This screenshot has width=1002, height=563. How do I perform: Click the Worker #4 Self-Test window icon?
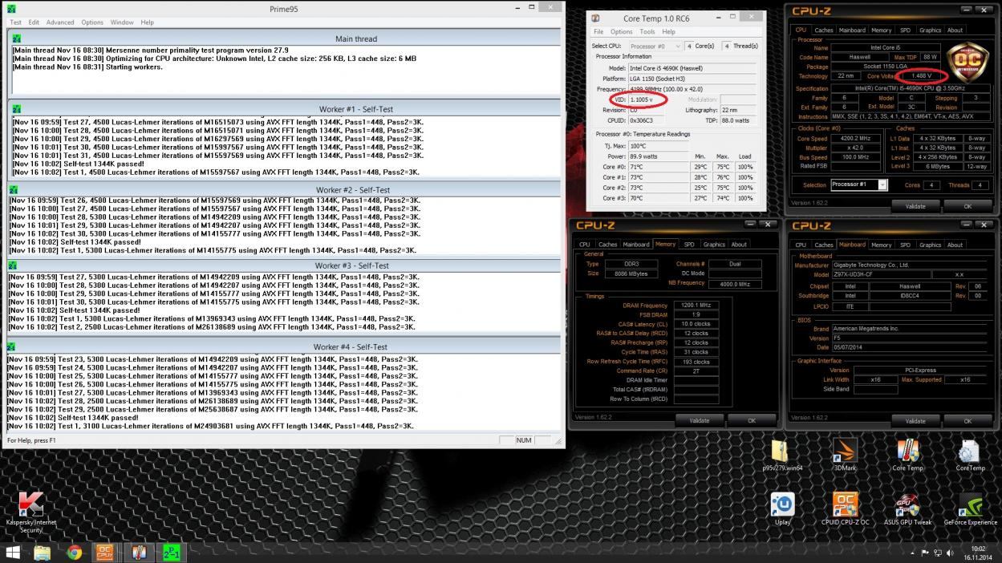[x=11, y=347]
